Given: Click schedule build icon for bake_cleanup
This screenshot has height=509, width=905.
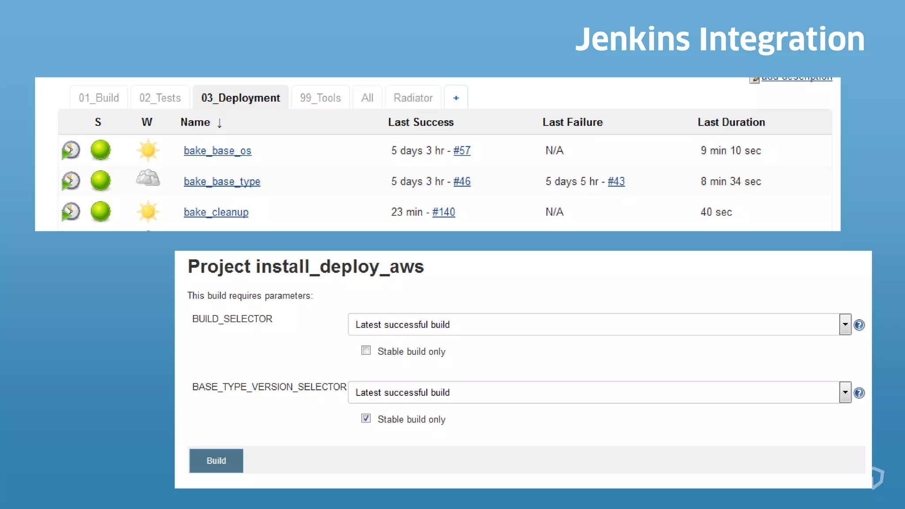Looking at the screenshot, I should (x=71, y=212).
